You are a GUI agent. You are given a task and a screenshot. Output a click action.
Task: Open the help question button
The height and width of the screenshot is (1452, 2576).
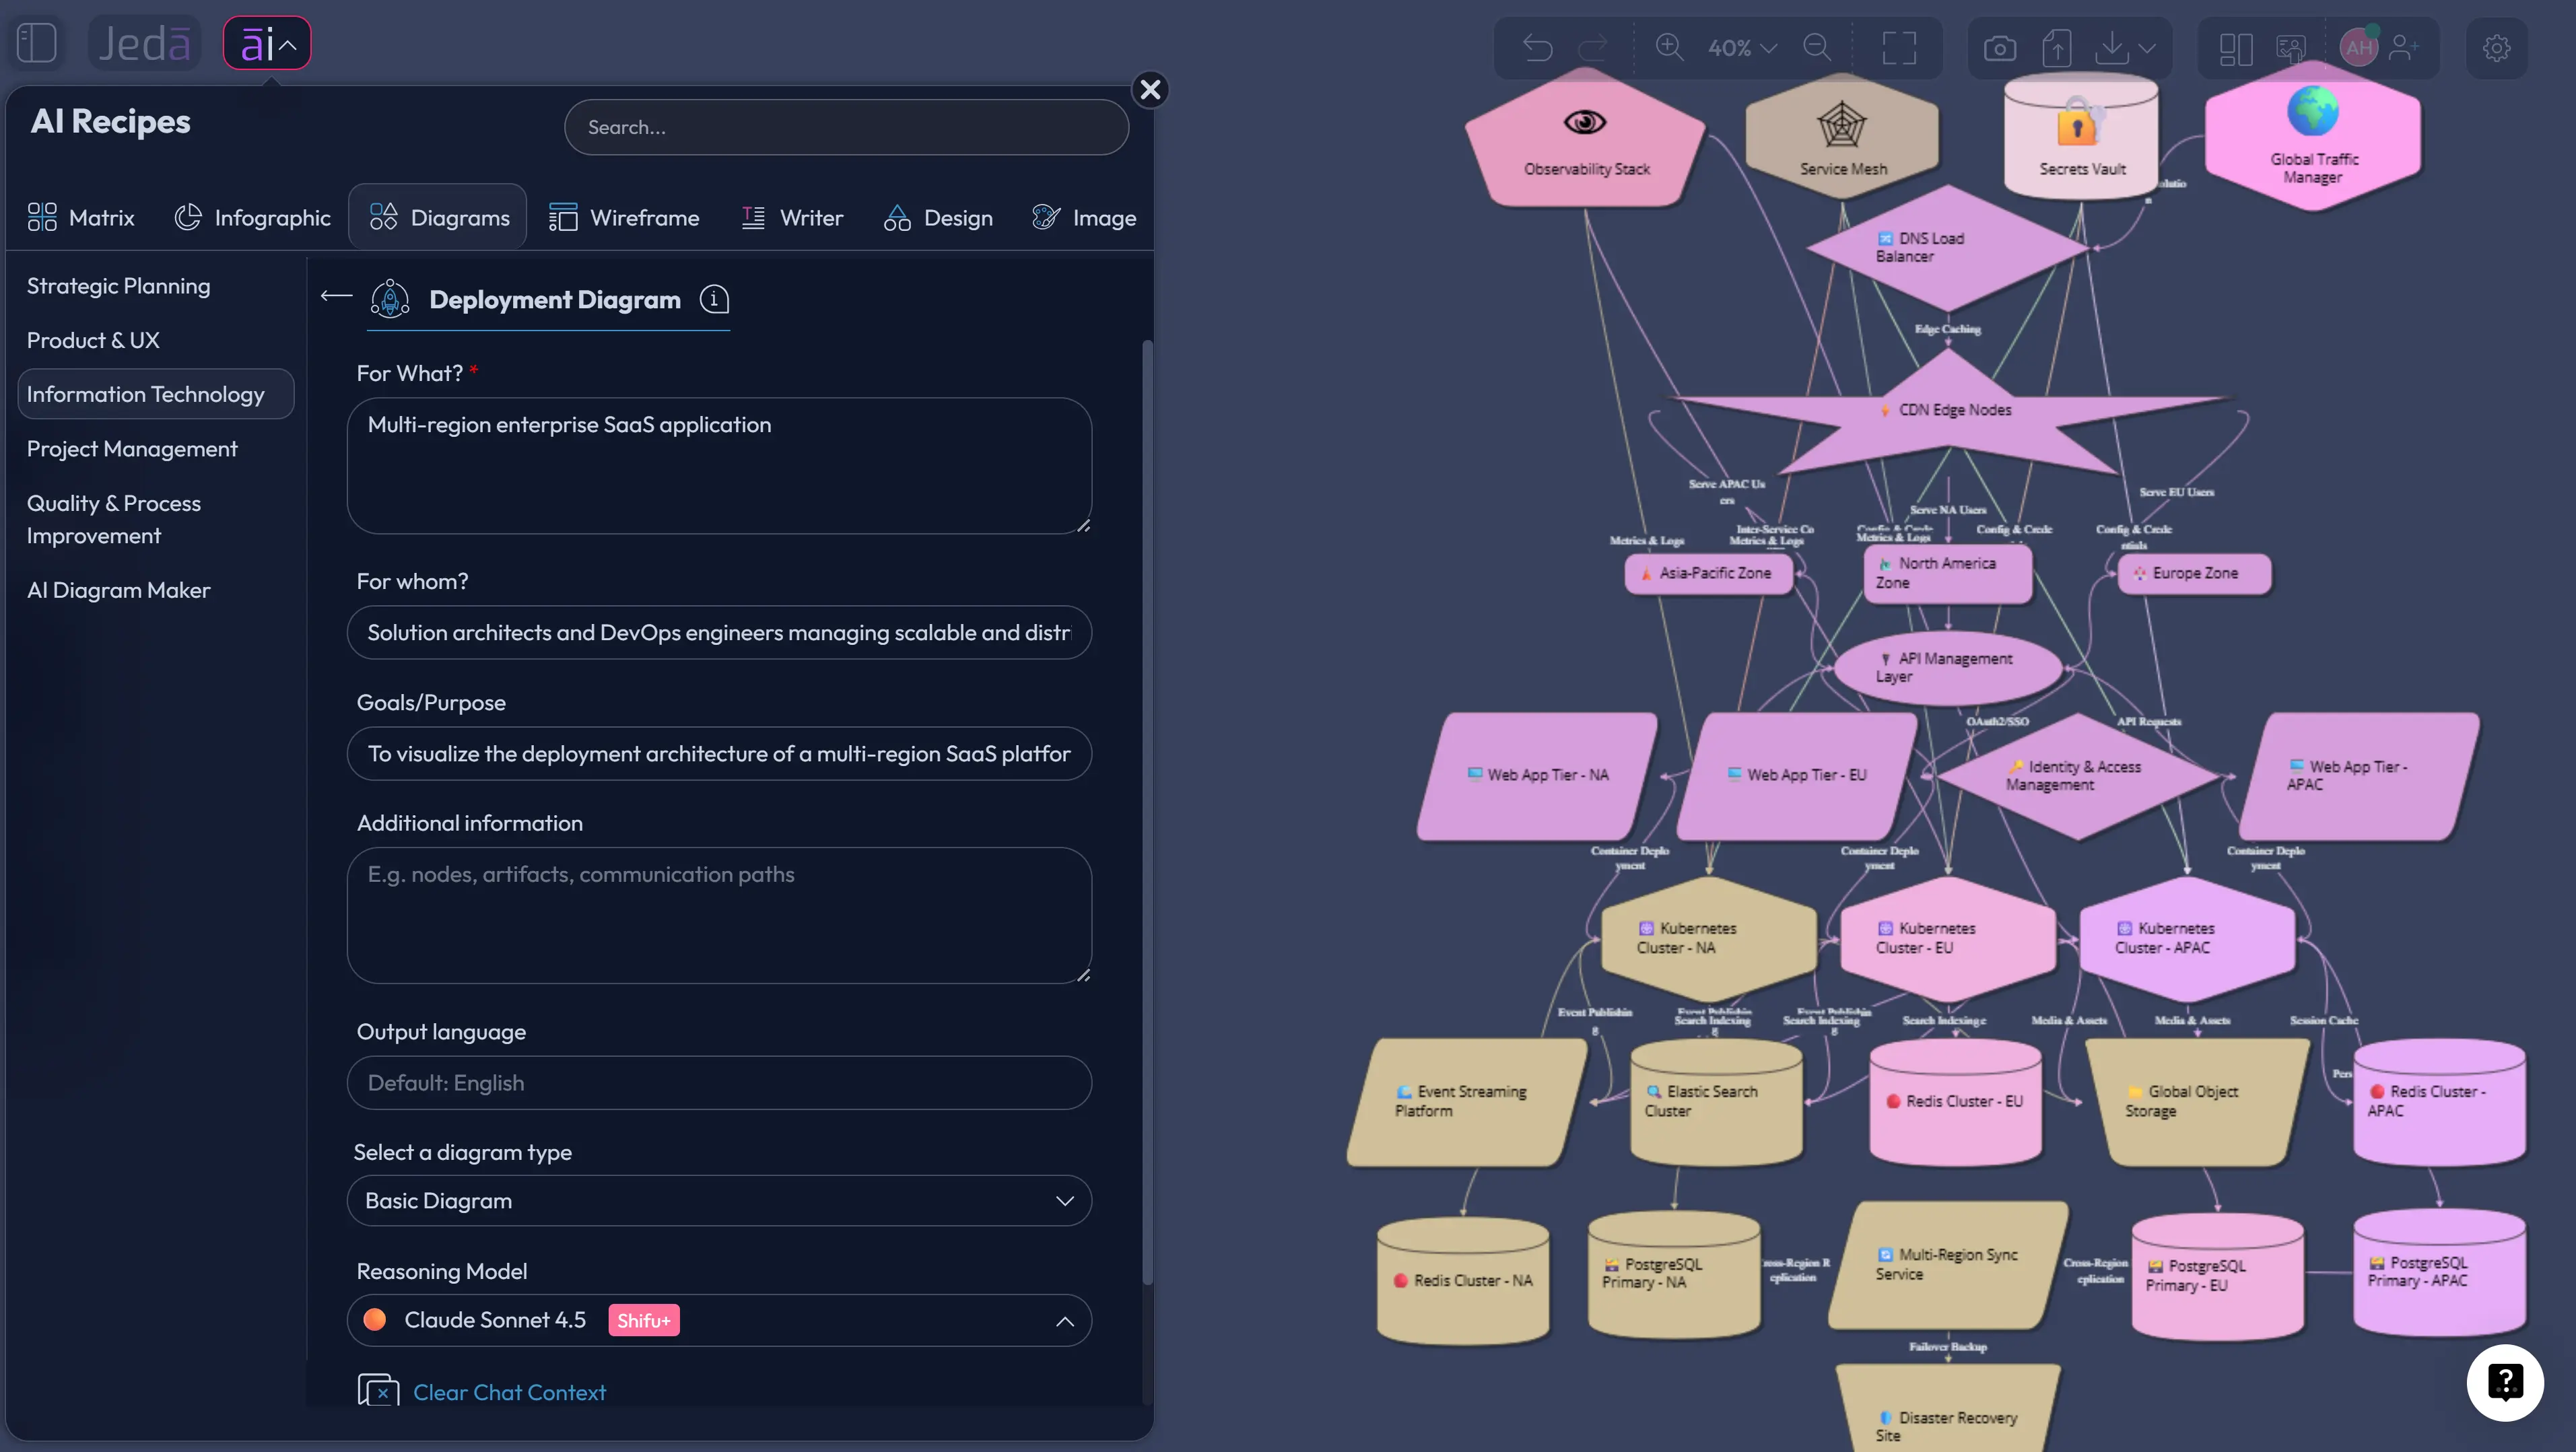(x=2504, y=1382)
